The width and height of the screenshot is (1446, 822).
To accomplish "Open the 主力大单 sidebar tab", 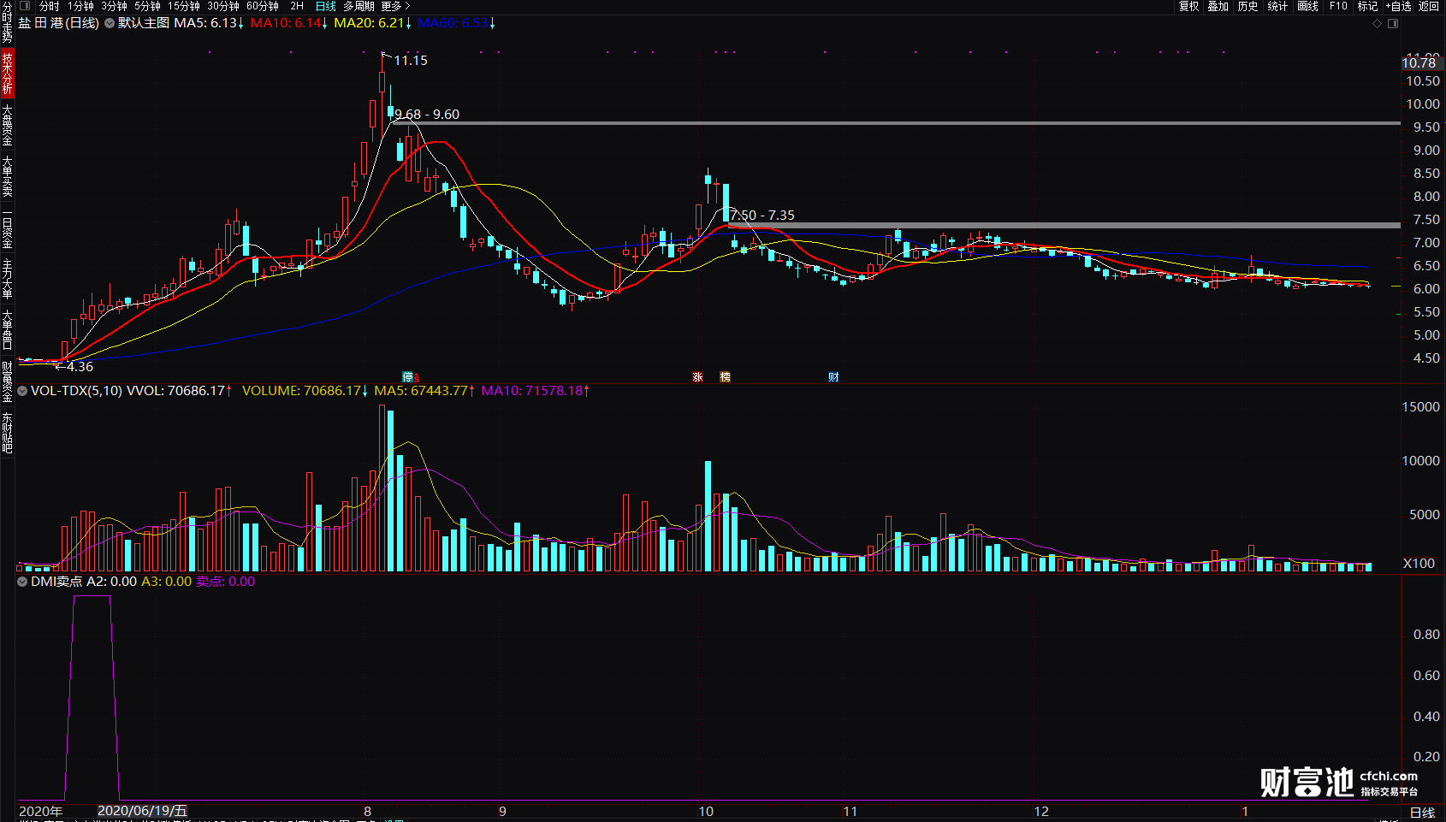I will [7, 280].
